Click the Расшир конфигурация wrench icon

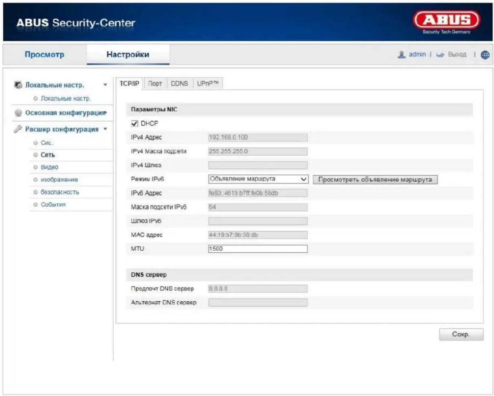pos(18,129)
